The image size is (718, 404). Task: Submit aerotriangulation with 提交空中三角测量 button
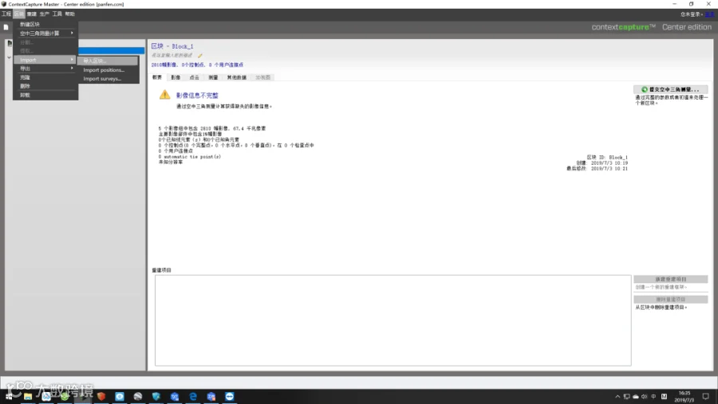[x=671, y=90]
